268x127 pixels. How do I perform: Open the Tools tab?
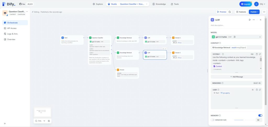coord(175,4)
